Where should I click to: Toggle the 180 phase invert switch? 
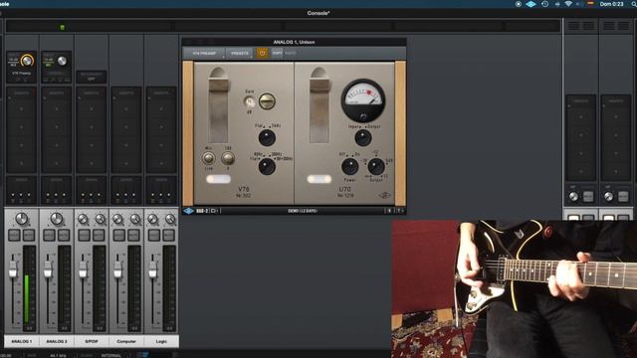[x=228, y=158]
